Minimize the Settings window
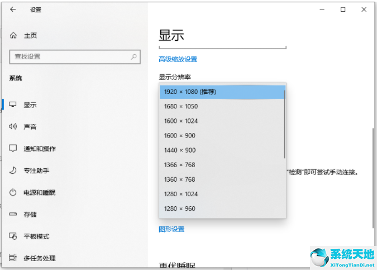Screen dimensions: 377x270 click(322, 10)
